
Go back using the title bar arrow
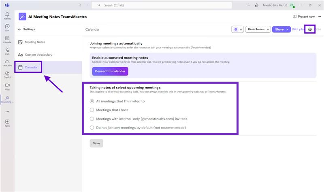[x=80, y=5]
